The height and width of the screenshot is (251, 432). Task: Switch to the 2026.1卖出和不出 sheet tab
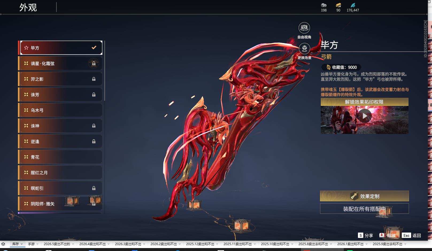coord(350,244)
